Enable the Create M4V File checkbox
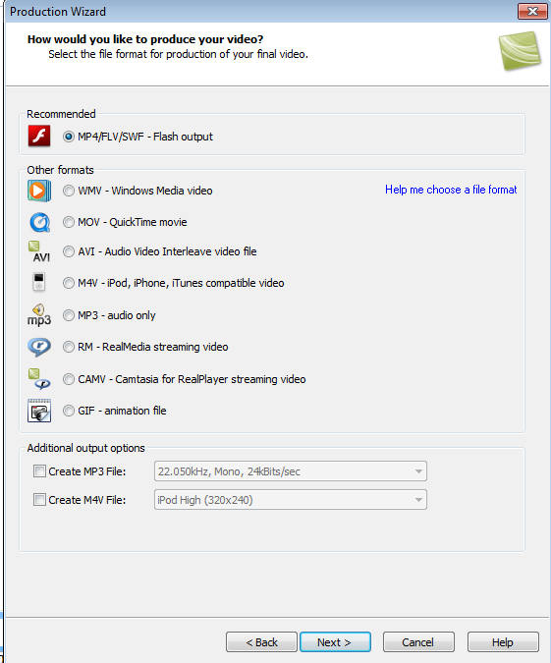 tap(39, 500)
